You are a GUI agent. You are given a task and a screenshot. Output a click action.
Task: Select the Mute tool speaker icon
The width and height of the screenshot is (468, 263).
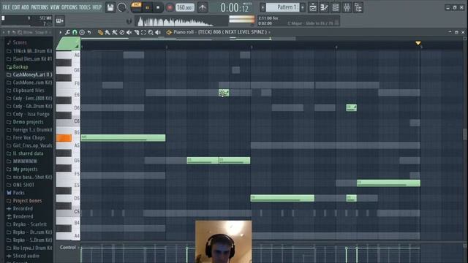[129, 32]
